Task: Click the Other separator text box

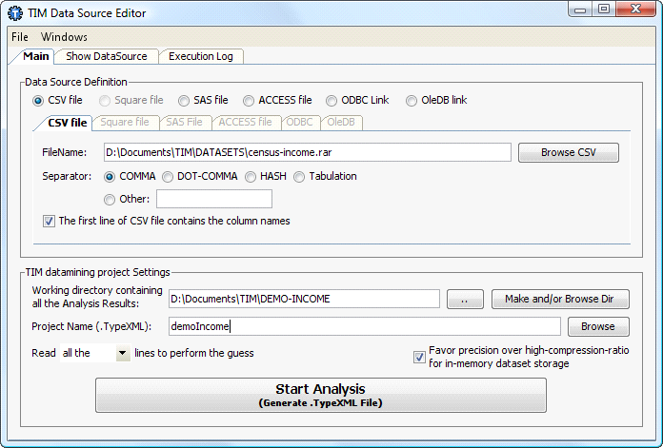Action: 214,199
